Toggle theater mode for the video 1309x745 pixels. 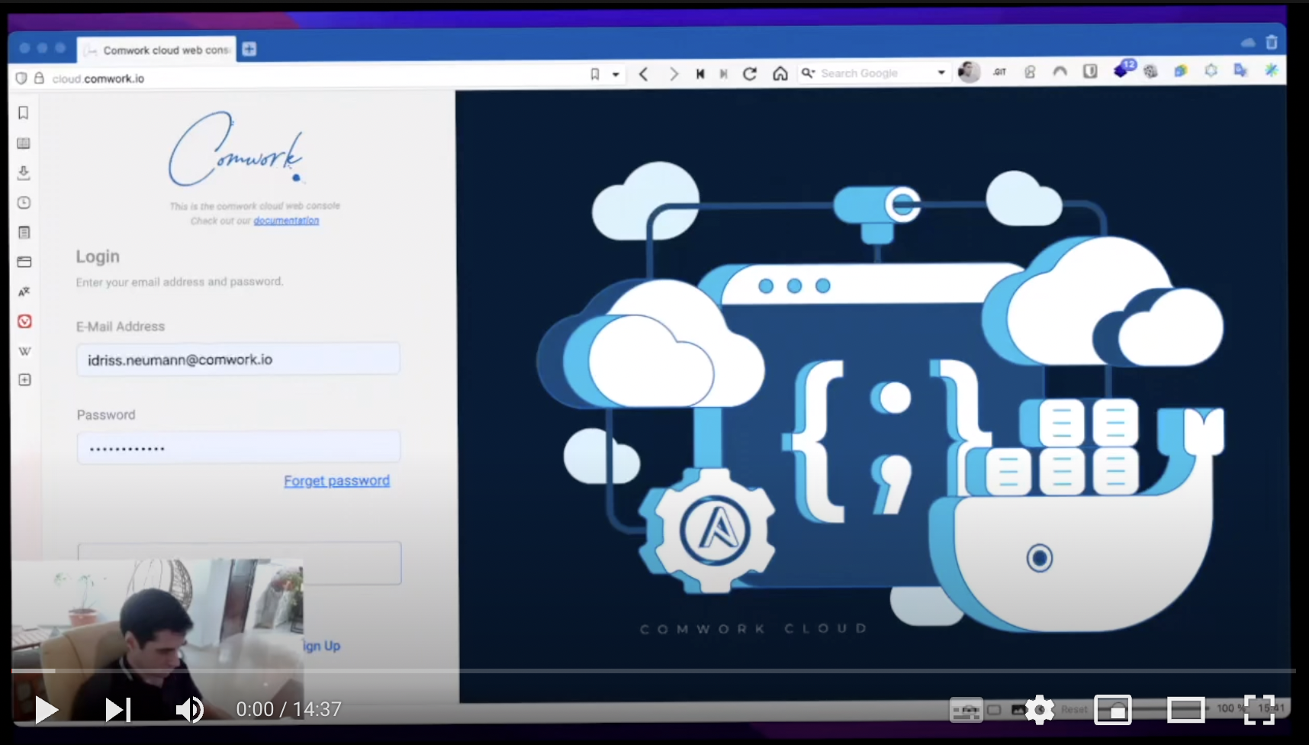pos(1185,710)
